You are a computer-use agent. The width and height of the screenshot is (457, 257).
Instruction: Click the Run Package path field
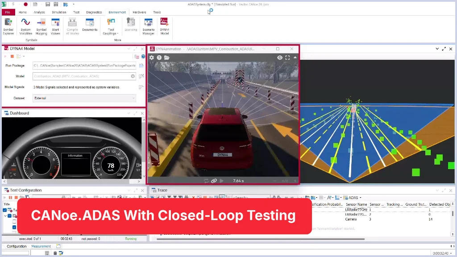[x=84, y=66]
